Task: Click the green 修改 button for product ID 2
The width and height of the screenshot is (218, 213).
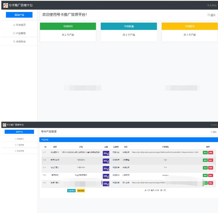Action: 205,160
